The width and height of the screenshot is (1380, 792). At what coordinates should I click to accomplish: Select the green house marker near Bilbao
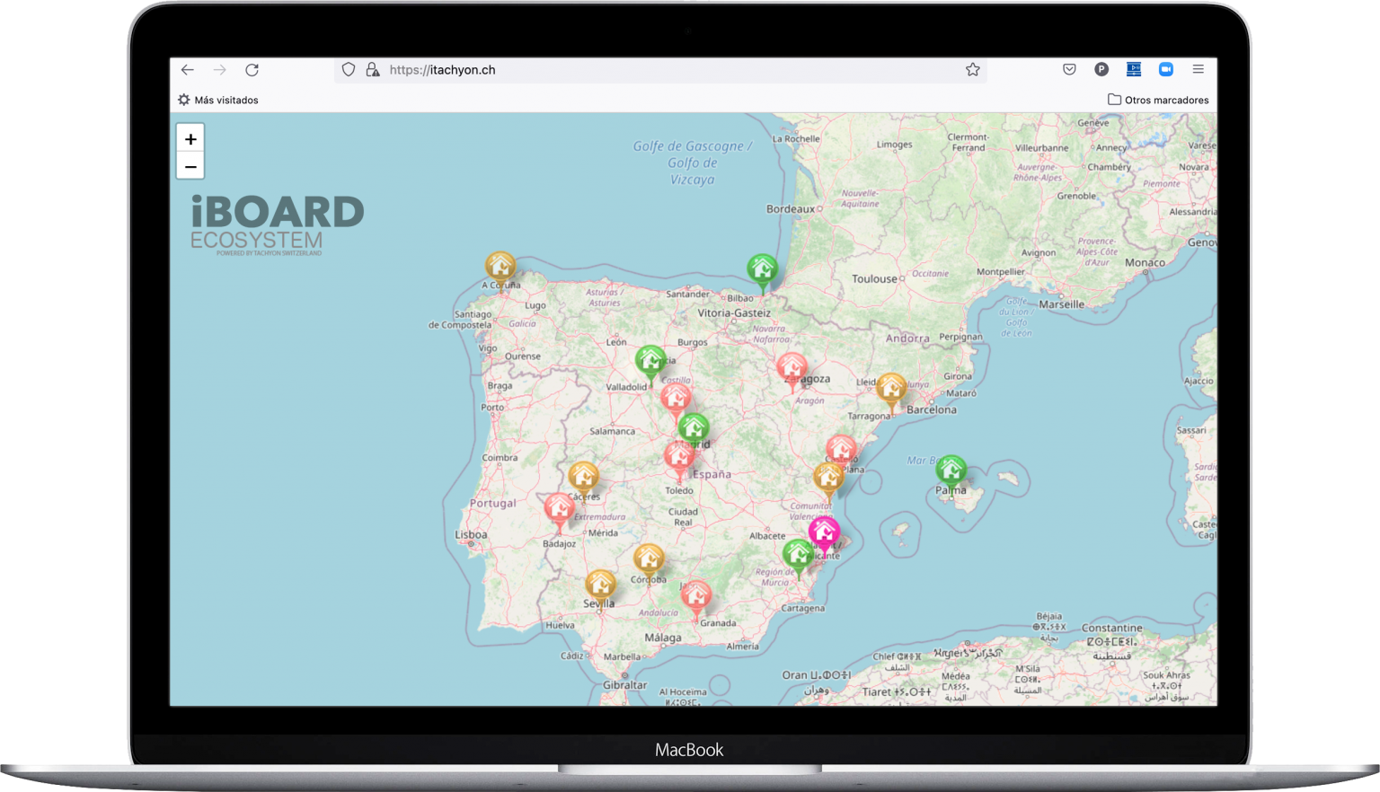[762, 268]
